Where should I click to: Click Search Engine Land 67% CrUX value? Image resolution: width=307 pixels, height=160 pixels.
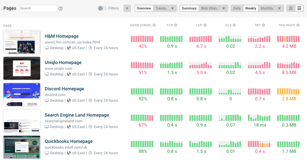pos(143,125)
